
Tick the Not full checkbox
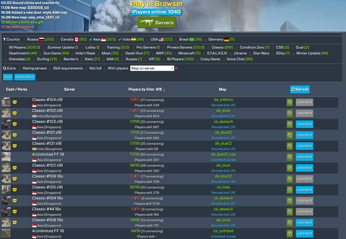point(86,68)
